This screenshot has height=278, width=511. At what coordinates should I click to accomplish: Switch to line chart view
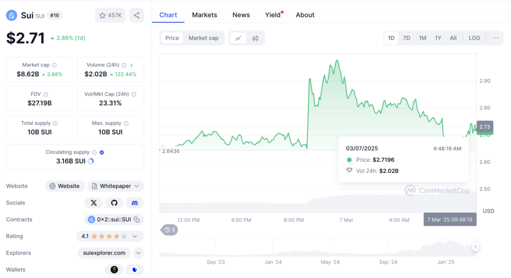[238, 38]
